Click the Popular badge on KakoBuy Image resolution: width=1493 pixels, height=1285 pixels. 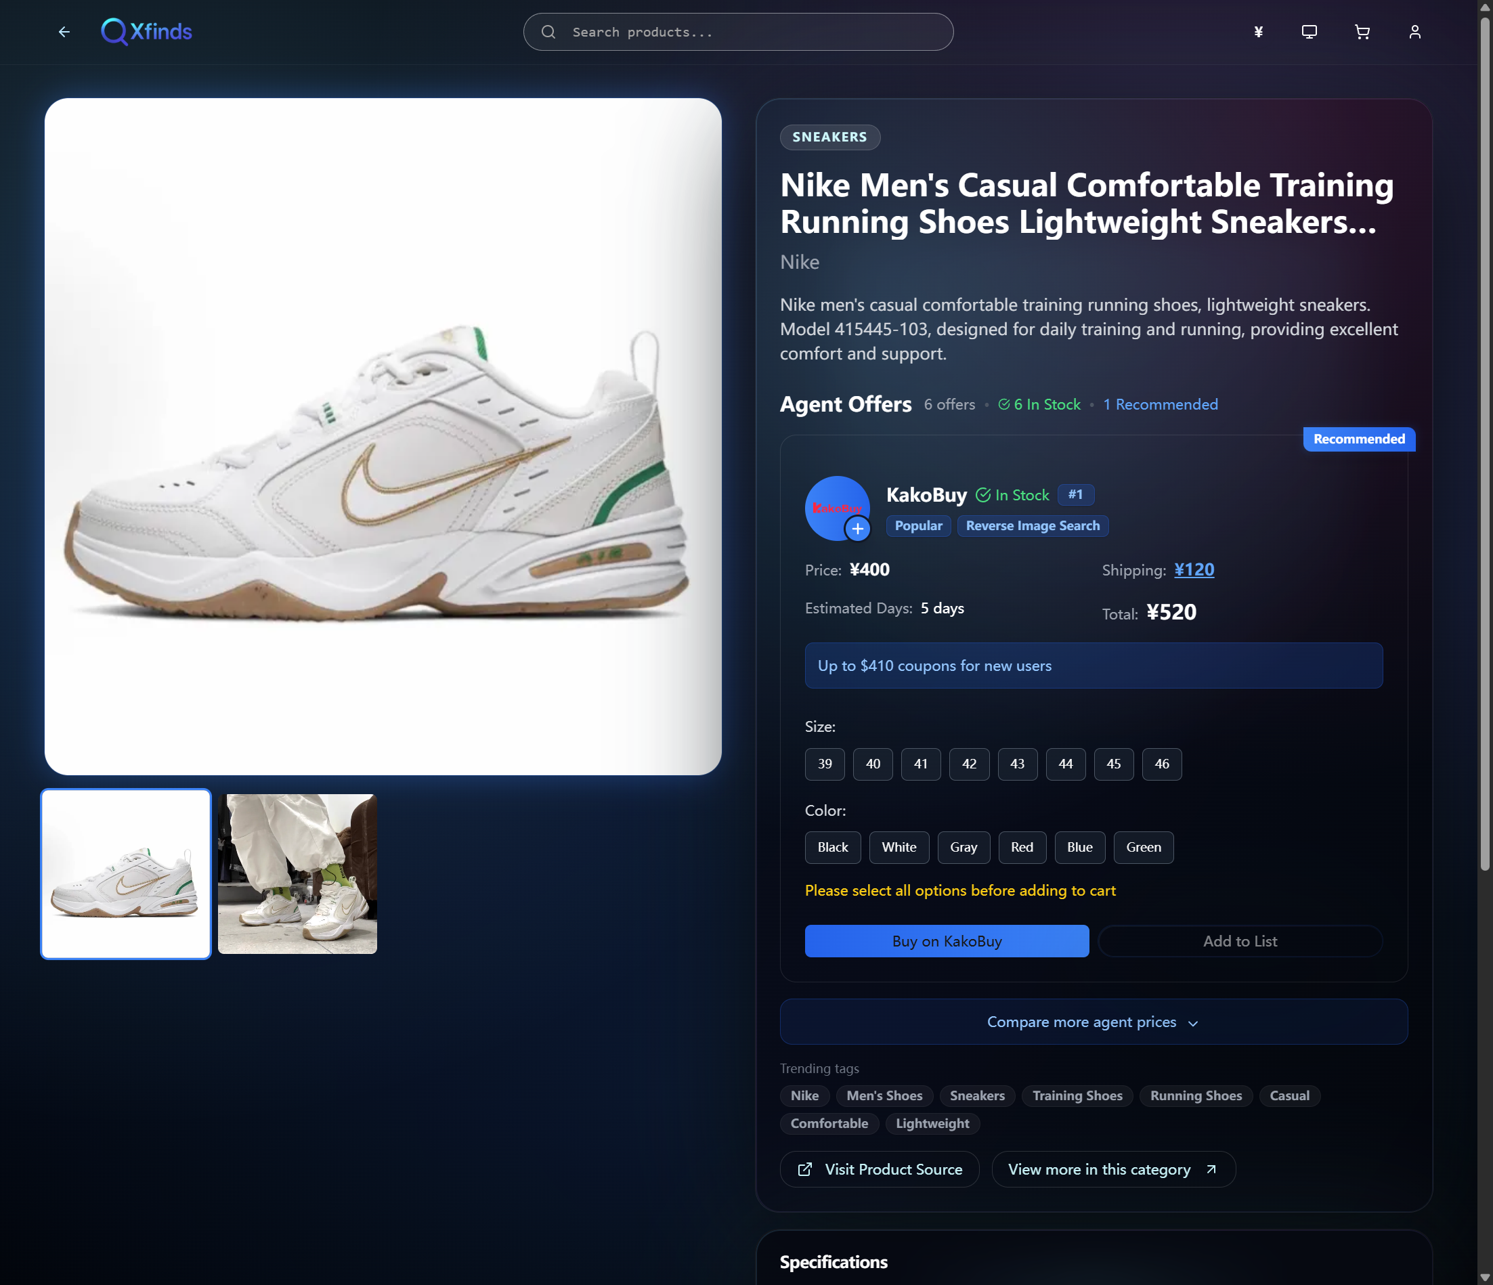919,526
